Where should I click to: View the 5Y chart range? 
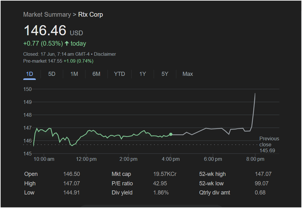pos(165,74)
